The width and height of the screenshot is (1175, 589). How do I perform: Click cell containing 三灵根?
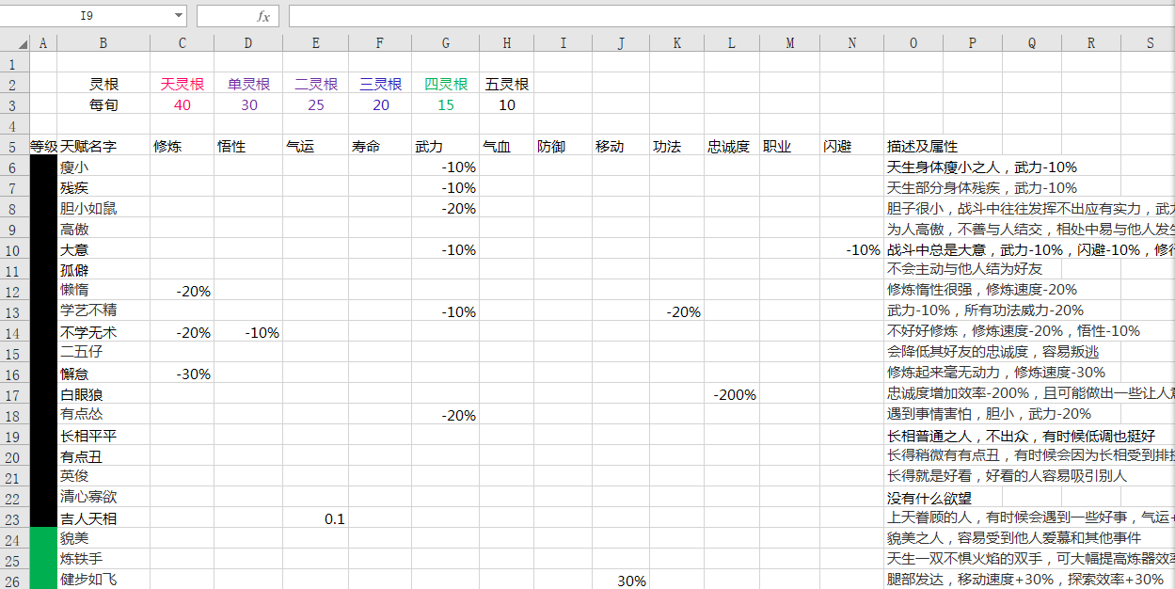point(381,84)
